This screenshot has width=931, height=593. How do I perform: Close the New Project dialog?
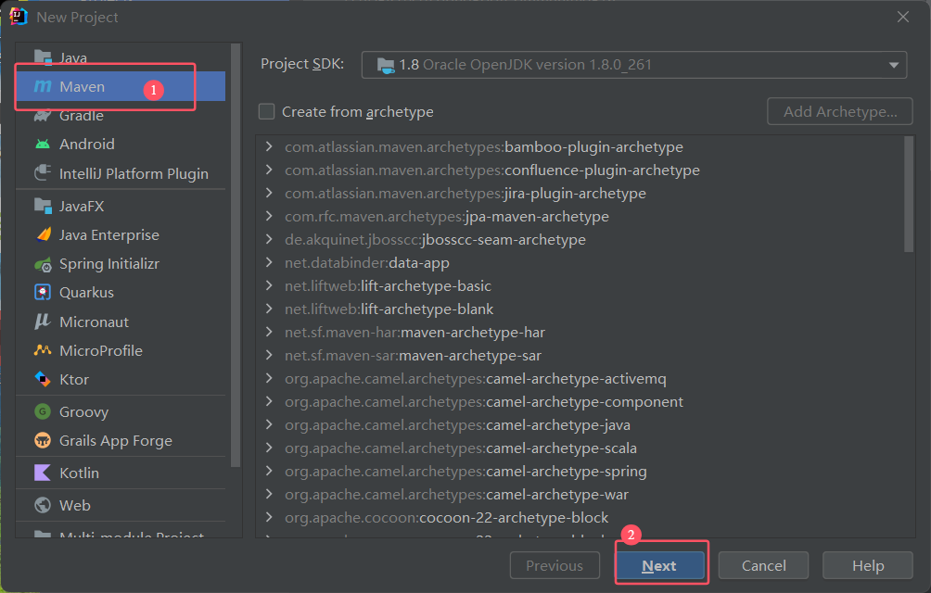click(x=903, y=17)
